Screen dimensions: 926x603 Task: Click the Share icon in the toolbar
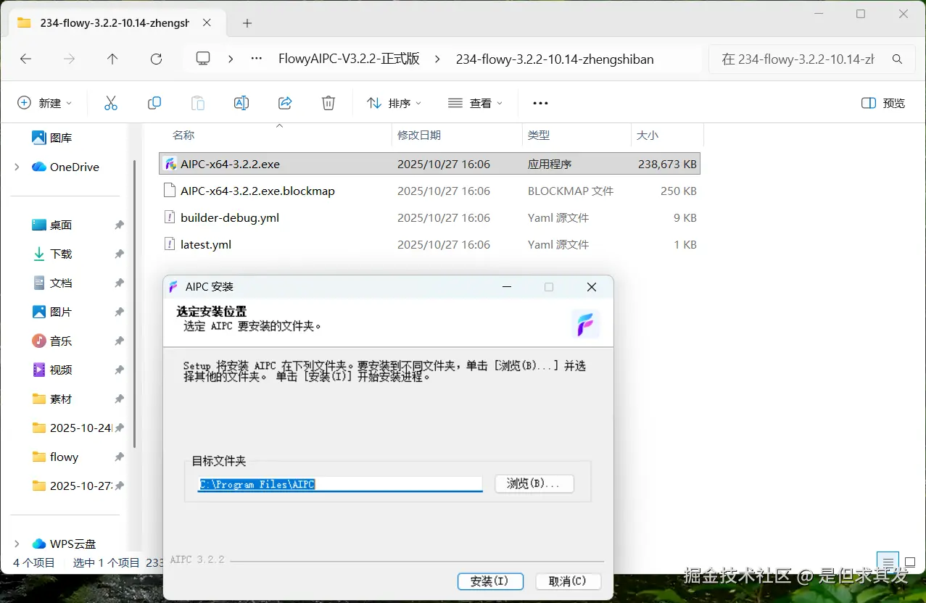(284, 102)
